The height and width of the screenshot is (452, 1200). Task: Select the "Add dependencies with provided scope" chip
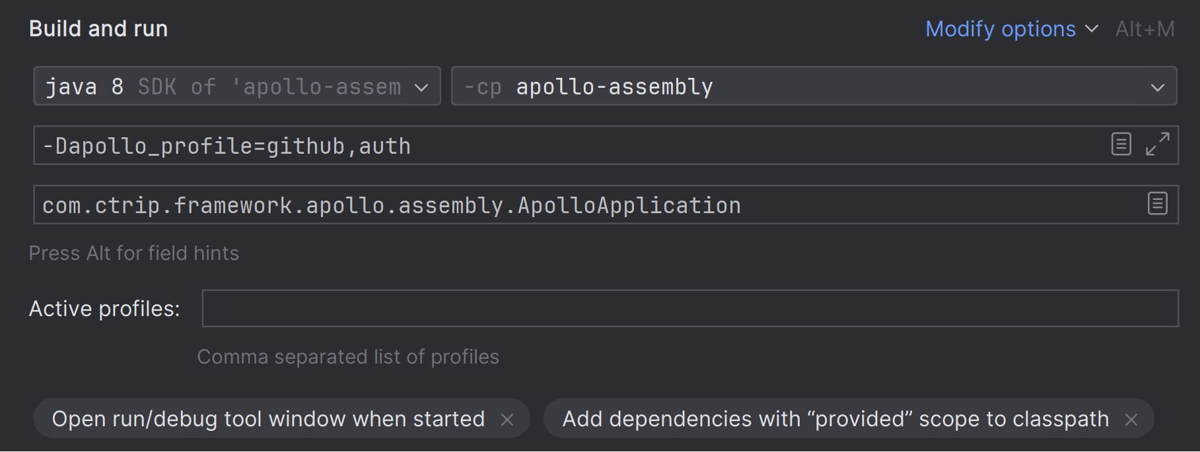pos(835,419)
